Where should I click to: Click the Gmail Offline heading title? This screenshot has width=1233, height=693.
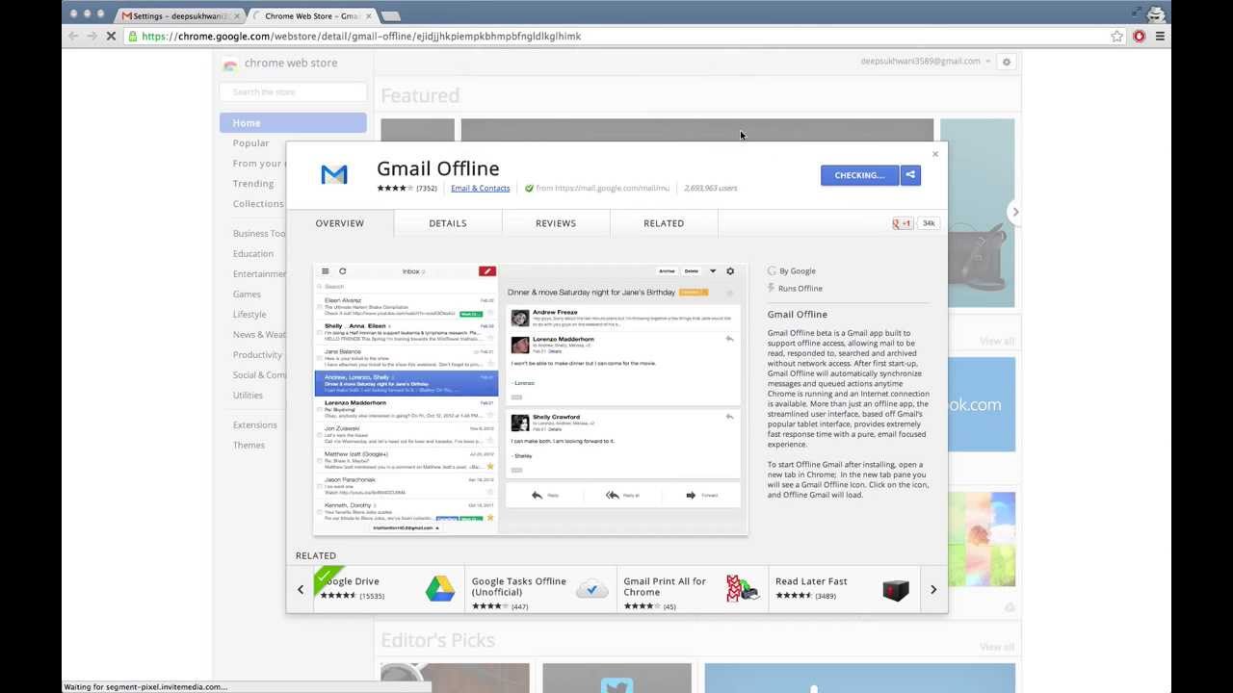pyautogui.click(x=438, y=168)
